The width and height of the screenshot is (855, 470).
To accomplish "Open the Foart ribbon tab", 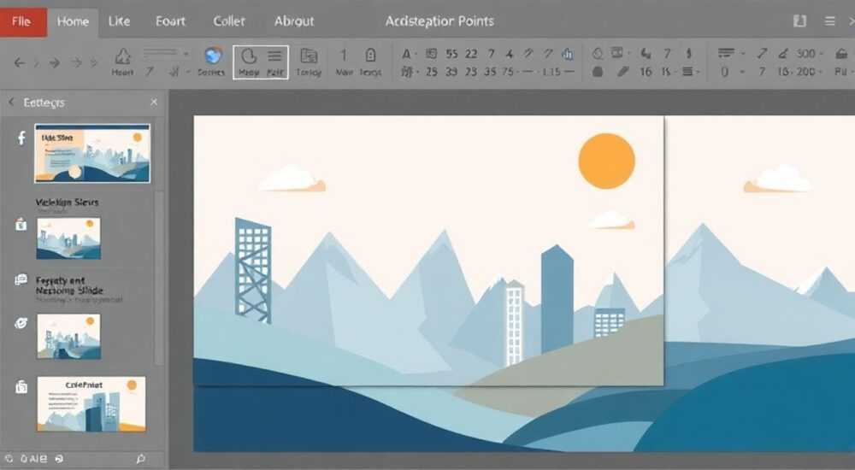I will pyautogui.click(x=171, y=21).
